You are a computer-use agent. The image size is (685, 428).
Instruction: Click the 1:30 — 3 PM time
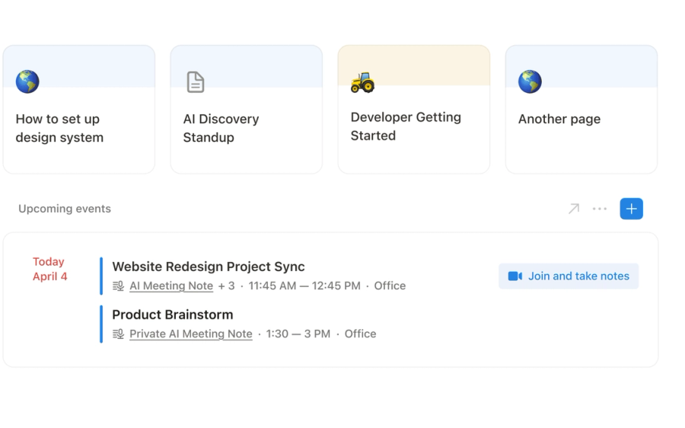(x=298, y=334)
